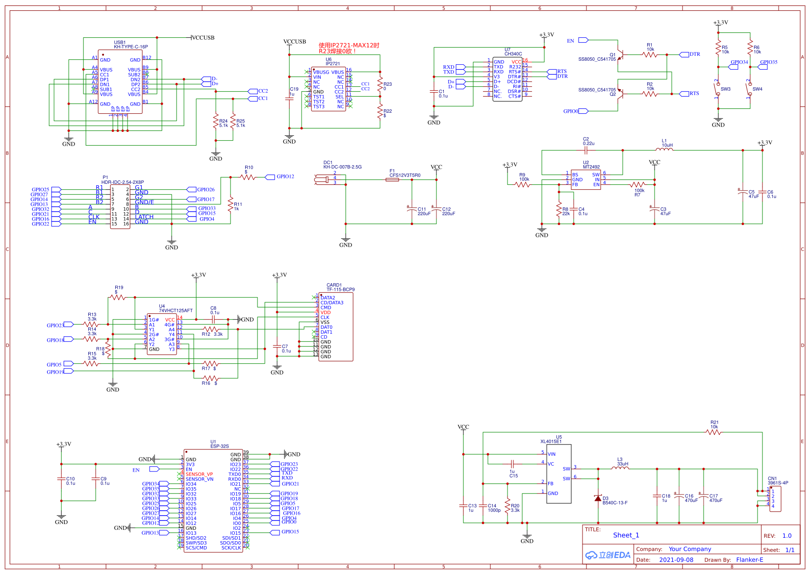The height and width of the screenshot is (574, 810).
Task: Select the Flanker-E drawn by field
Action: [x=749, y=560]
